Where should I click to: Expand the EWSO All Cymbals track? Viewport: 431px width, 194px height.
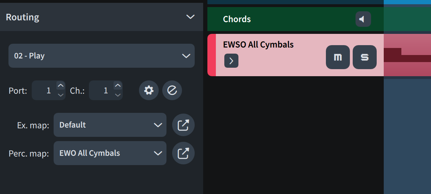tap(231, 61)
